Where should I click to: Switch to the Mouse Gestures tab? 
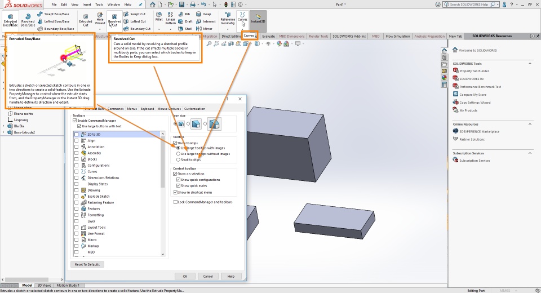[169, 109]
